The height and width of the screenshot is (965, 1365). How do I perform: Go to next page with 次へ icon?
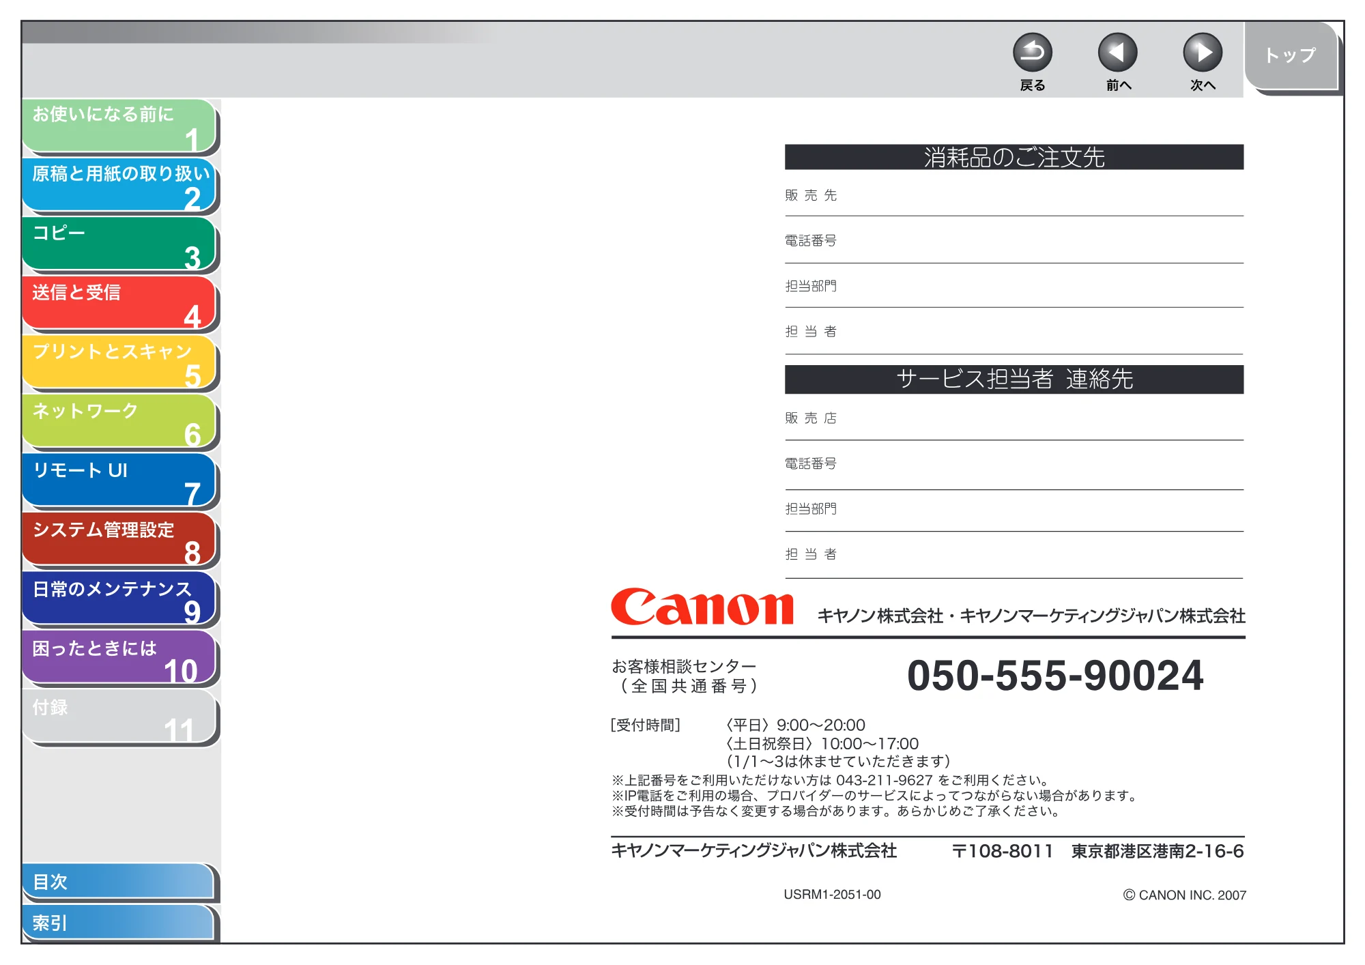[1202, 53]
